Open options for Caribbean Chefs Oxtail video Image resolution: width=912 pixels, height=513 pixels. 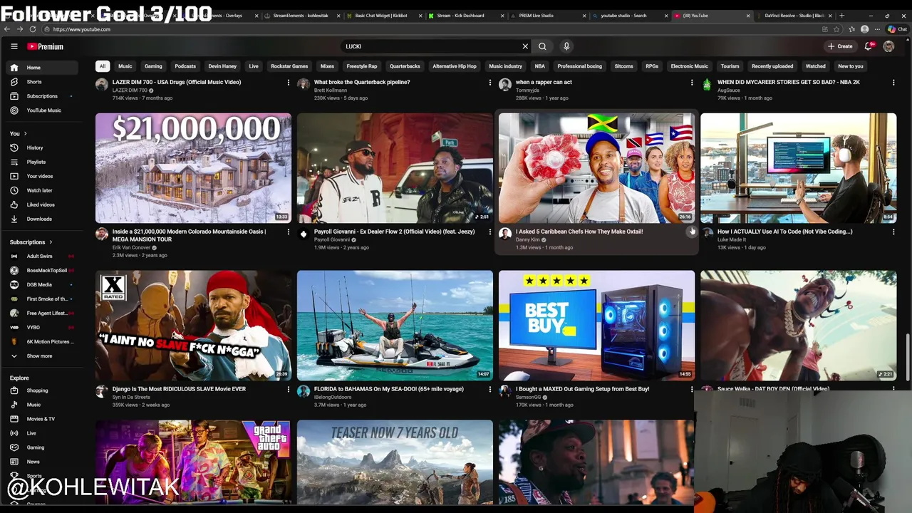691,232
